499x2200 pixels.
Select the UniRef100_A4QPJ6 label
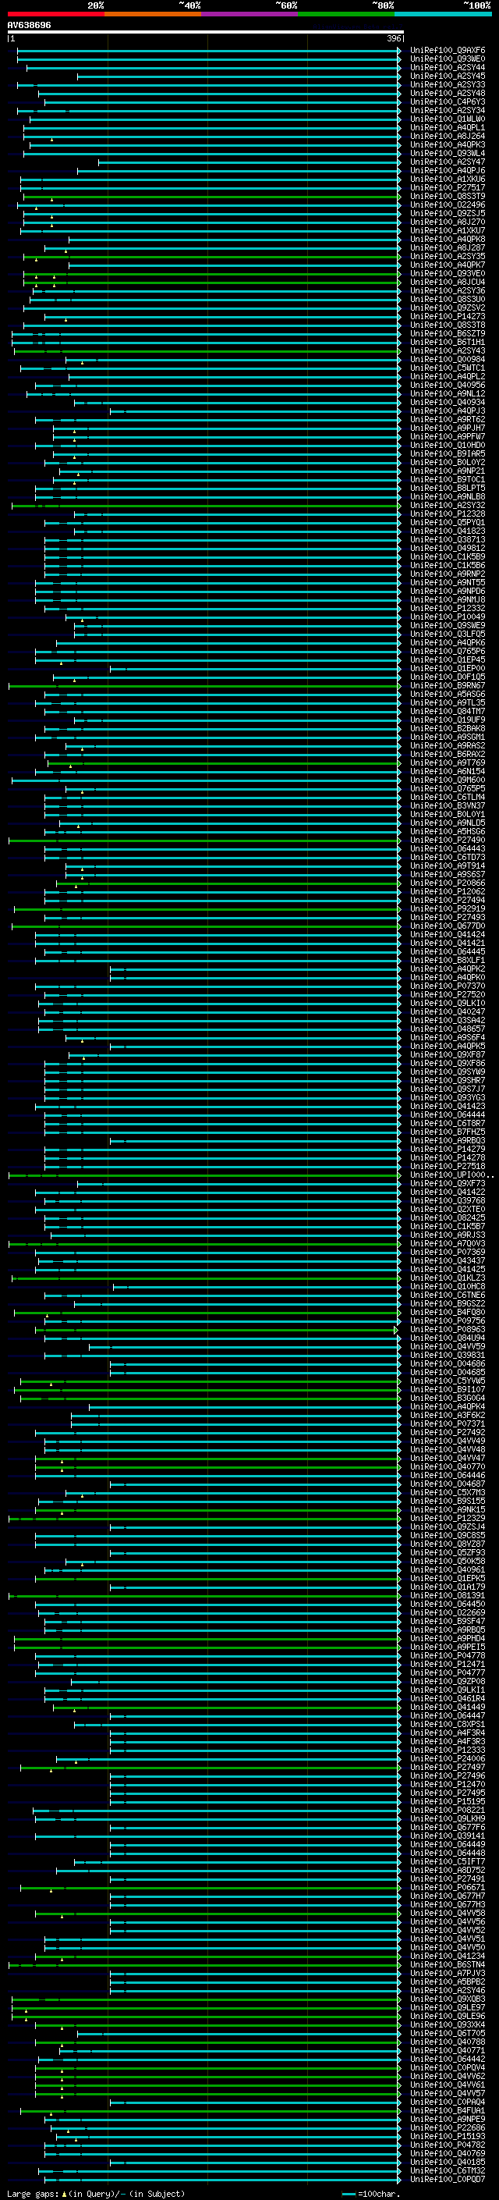tap(448, 171)
